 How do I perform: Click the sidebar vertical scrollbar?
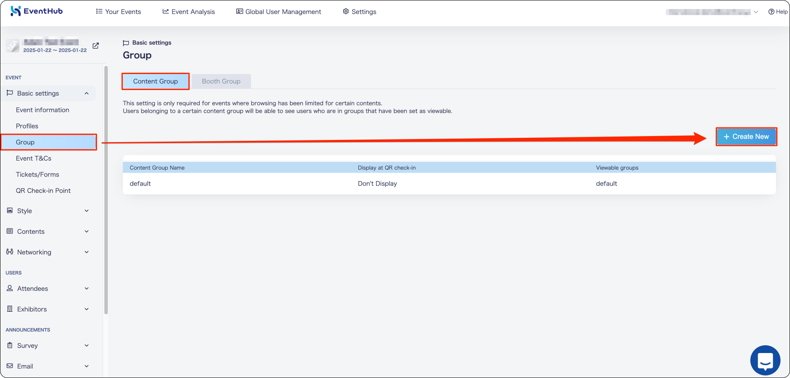(x=106, y=189)
